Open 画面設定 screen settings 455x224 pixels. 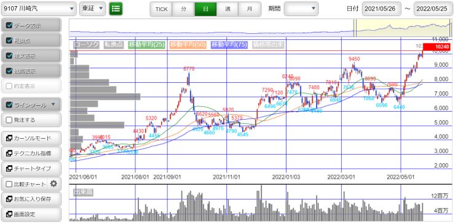[x=31, y=214]
